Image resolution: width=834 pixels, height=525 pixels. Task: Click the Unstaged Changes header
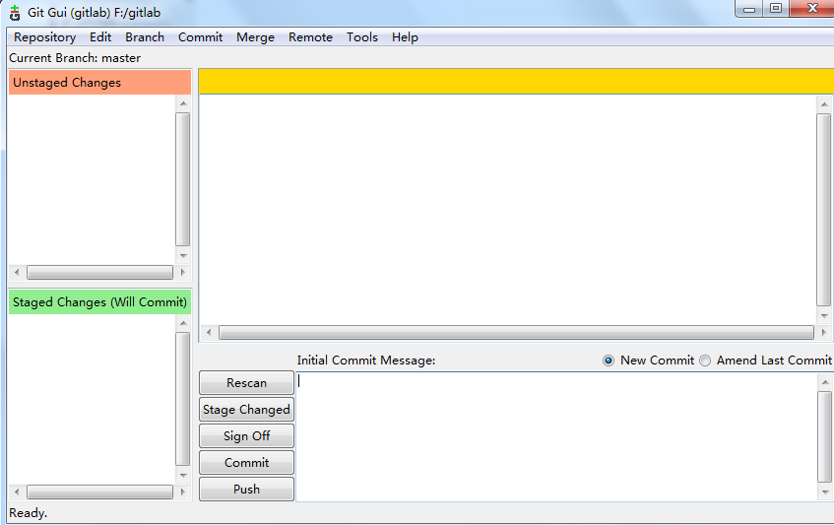[x=99, y=83]
